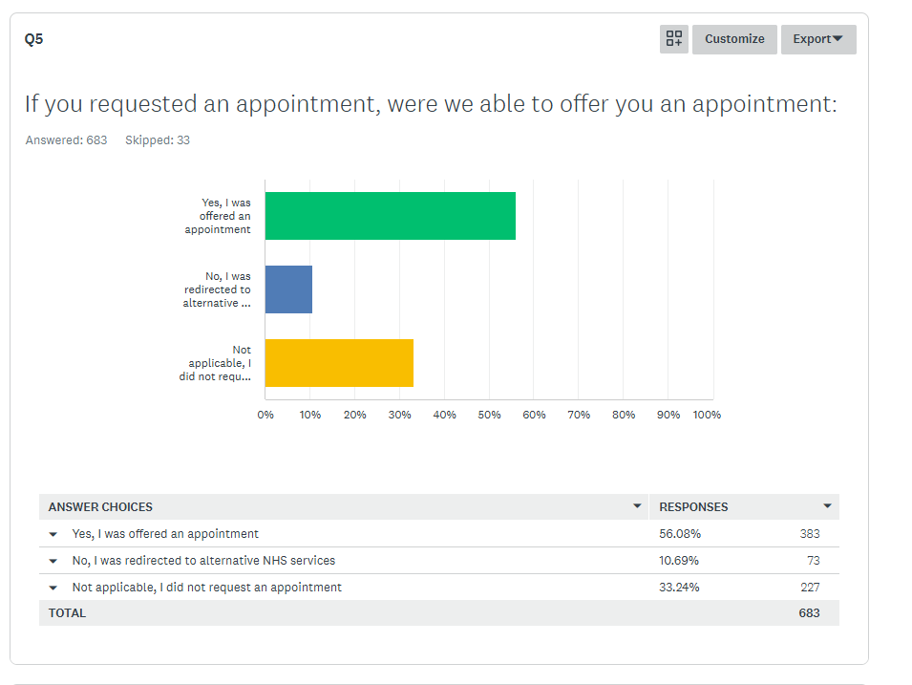
Task: Open the Export dropdown menu
Action: tap(818, 39)
